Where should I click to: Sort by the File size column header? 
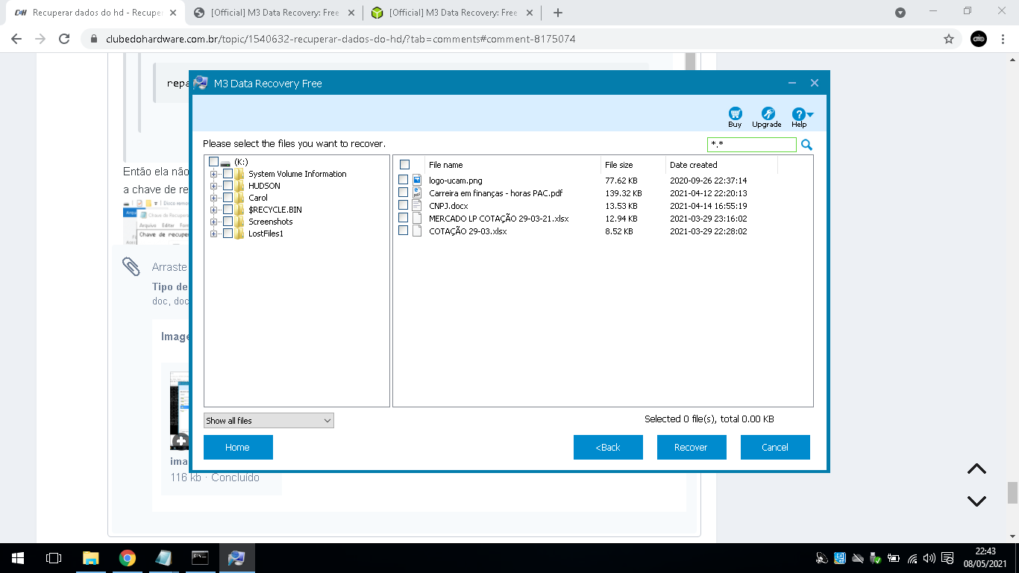point(633,165)
